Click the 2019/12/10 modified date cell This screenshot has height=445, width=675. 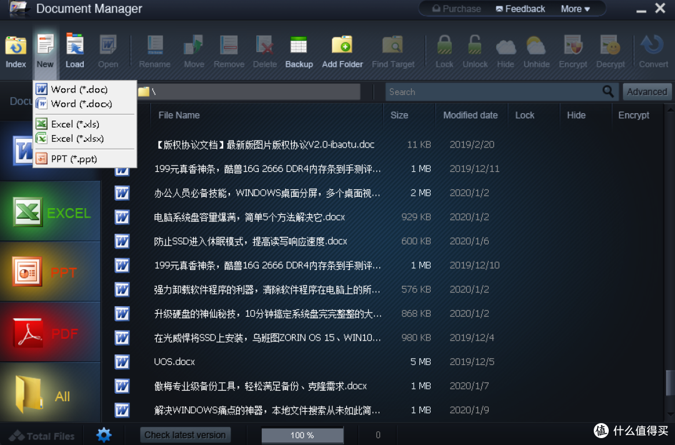(x=474, y=265)
